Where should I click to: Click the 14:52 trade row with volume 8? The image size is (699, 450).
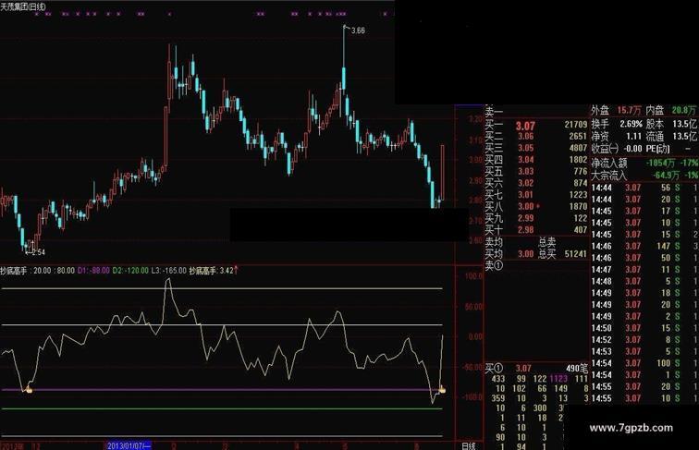coord(644,339)
